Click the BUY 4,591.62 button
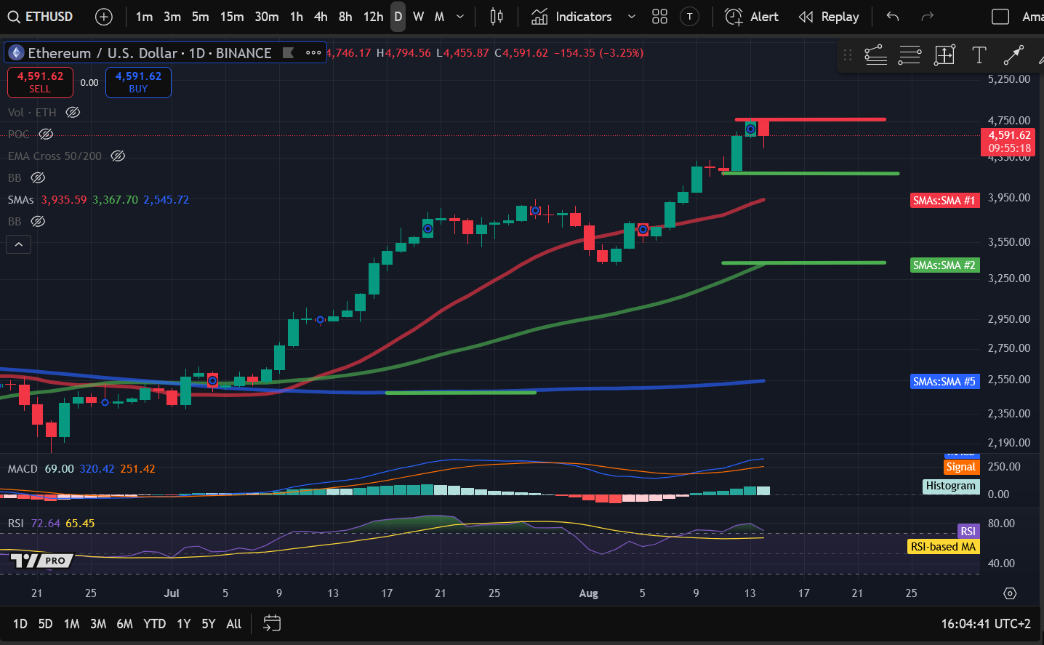Screen dimensions: 1044x645 [138, 82]
